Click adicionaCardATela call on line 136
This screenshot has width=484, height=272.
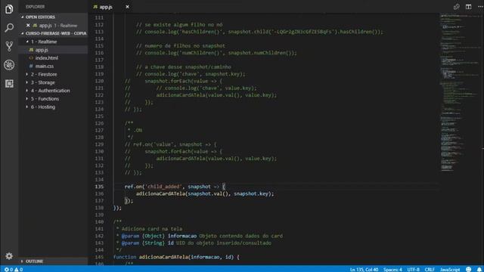(x=161, y=193)
